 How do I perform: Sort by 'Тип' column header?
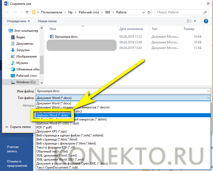point(154,29)
